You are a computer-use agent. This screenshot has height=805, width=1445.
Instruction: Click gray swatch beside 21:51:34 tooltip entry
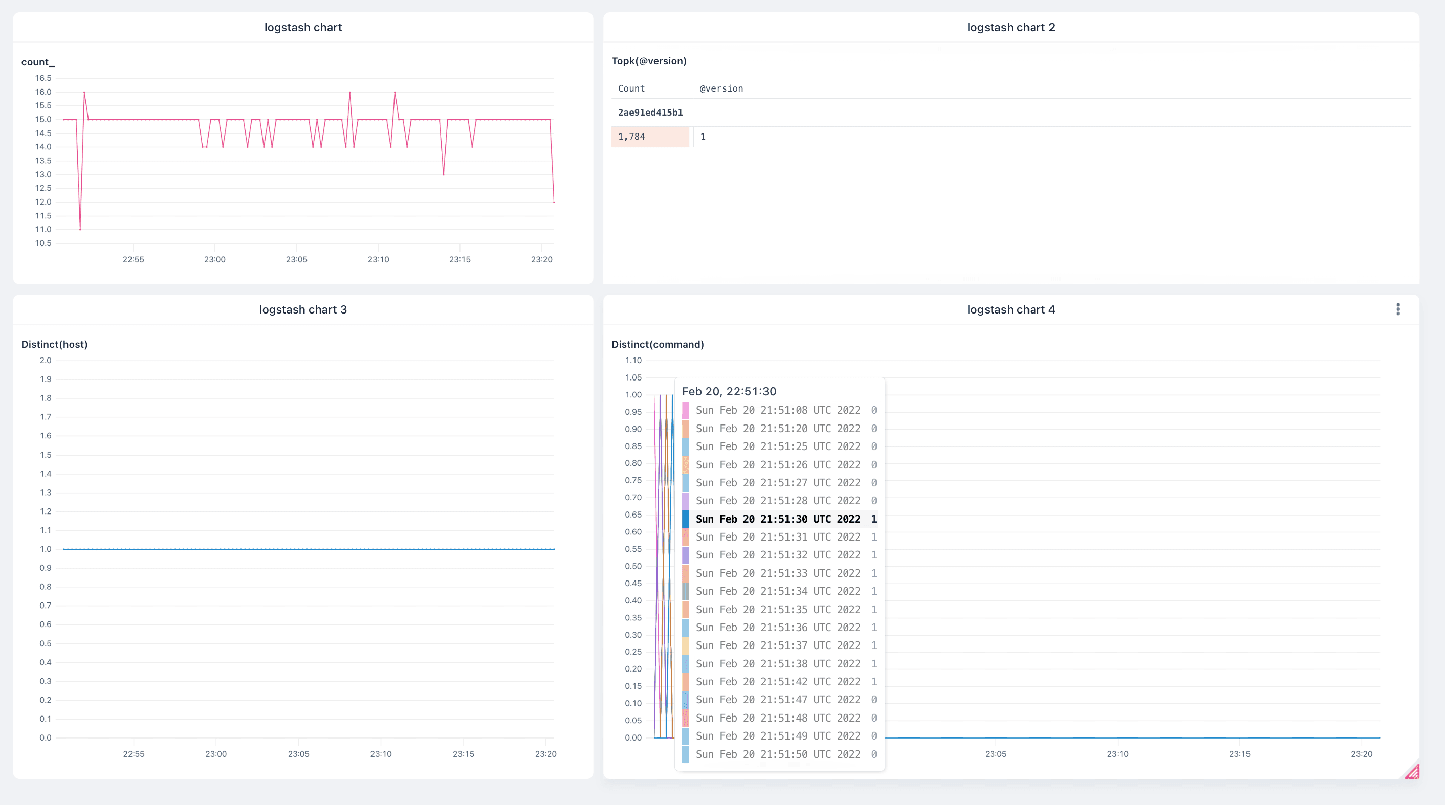coord(685,591)
